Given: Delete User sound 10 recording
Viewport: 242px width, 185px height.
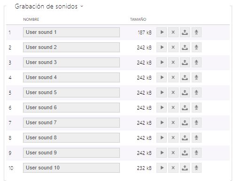Looking at the screenshot, I should tap(173, 168).
